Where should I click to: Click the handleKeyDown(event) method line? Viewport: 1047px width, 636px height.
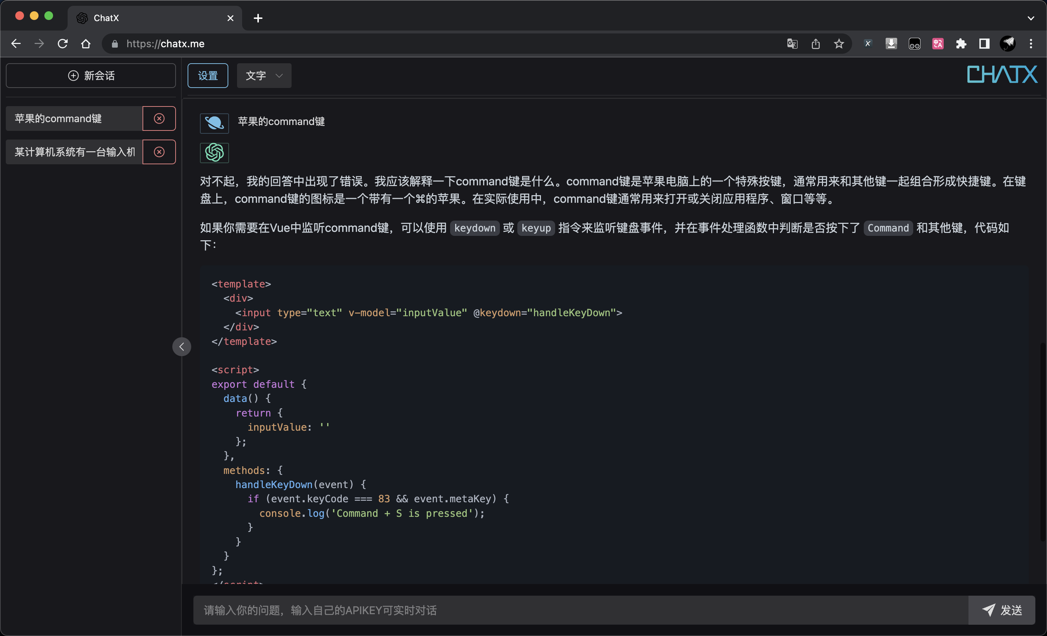tap(301, 484)
